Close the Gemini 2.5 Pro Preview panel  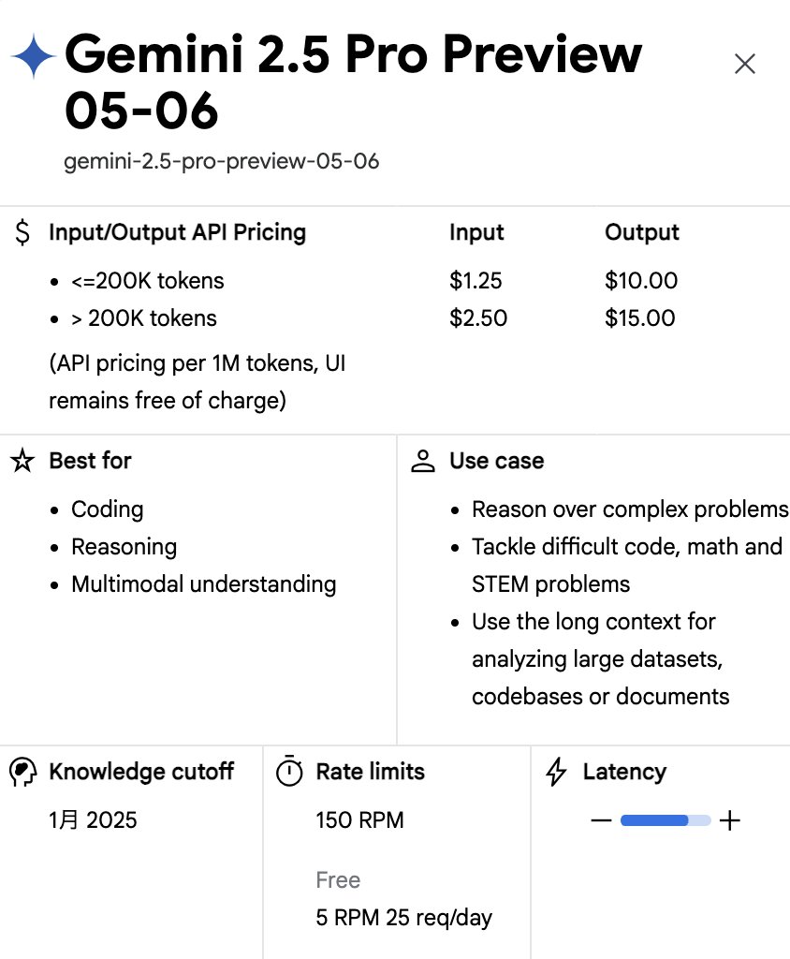point(744,64)
